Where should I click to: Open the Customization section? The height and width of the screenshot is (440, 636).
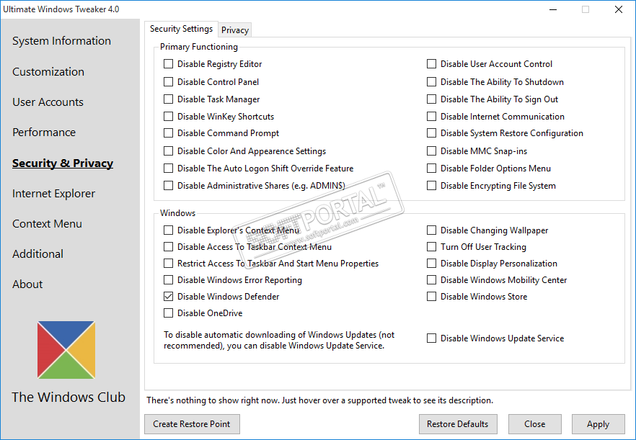click(48, 72)
